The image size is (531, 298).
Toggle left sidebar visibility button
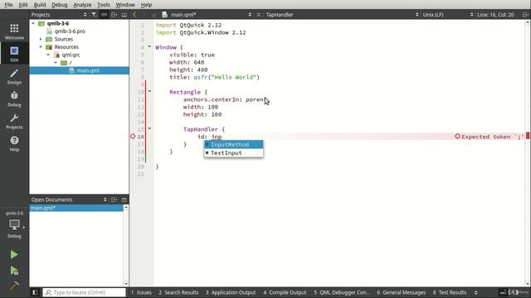[35, 292]
